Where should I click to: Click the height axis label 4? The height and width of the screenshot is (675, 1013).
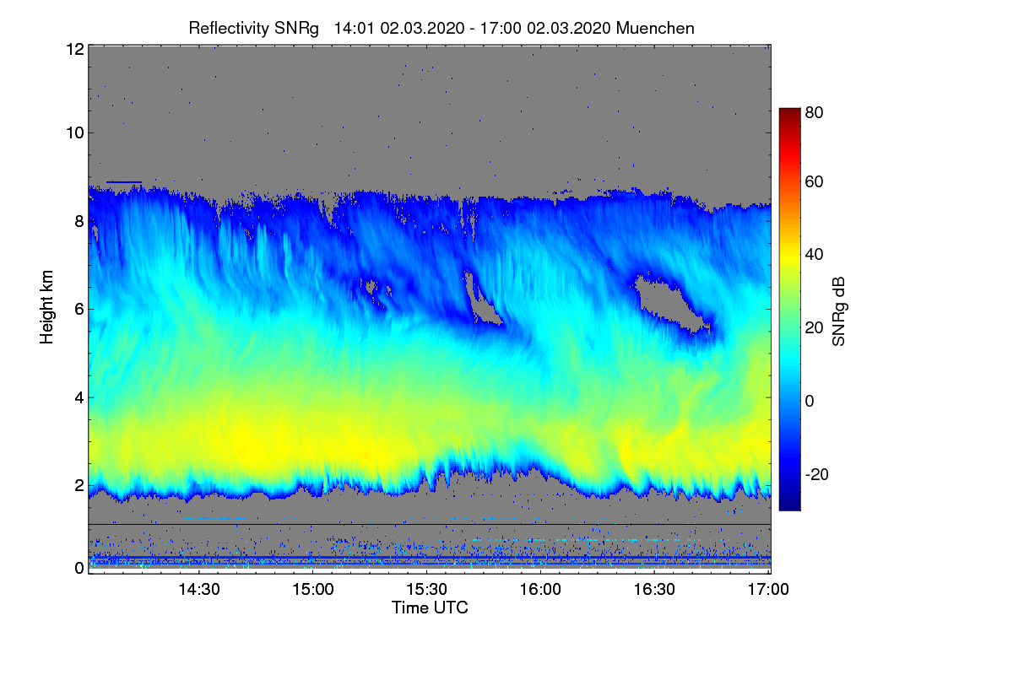(x=79, y=397)
